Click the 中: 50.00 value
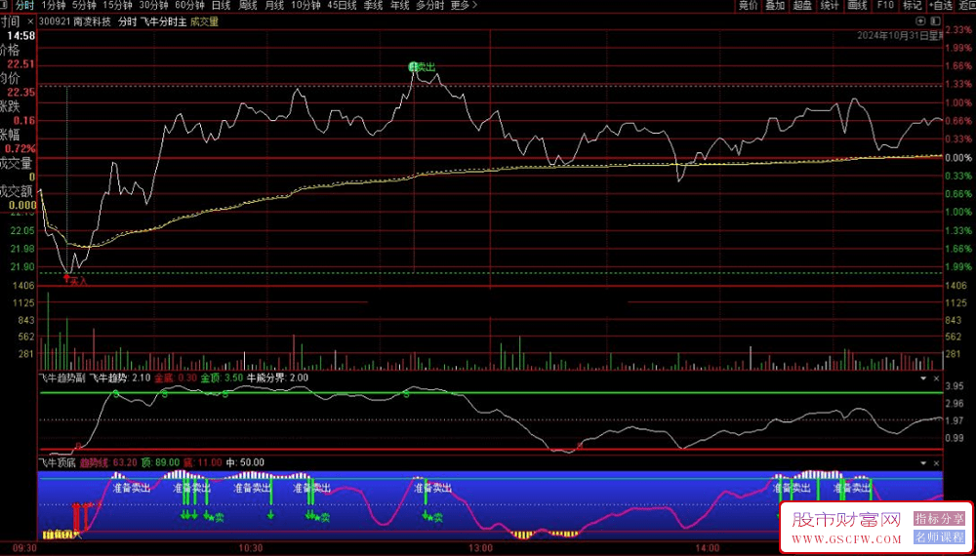 pos(245,462)
